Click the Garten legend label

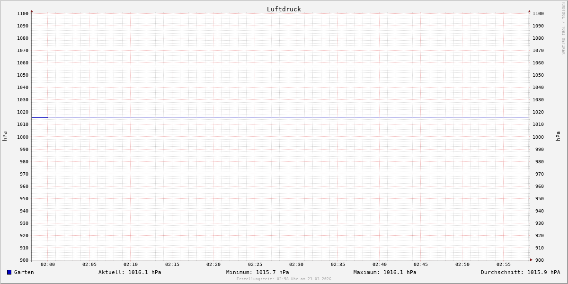click(x=24, y=272)
